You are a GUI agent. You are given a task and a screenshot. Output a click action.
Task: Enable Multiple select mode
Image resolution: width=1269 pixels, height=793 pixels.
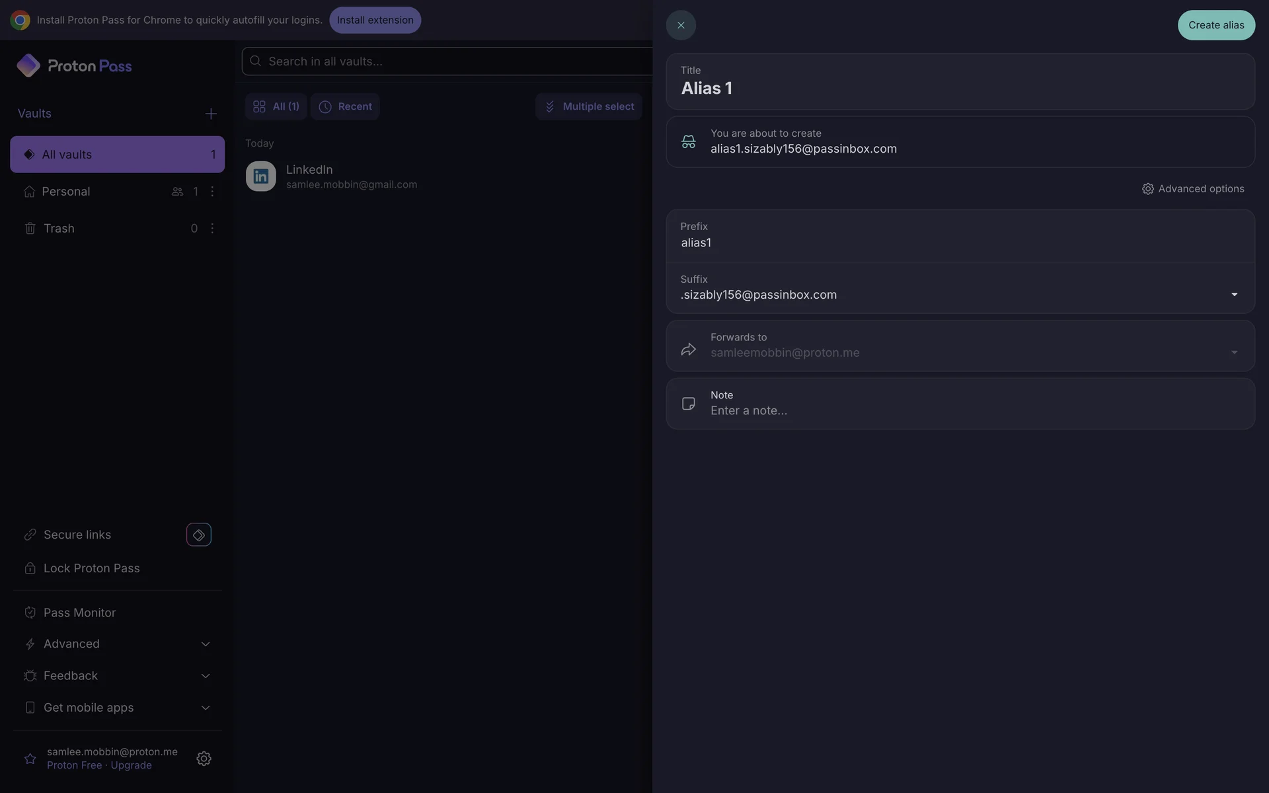[588, 106]
